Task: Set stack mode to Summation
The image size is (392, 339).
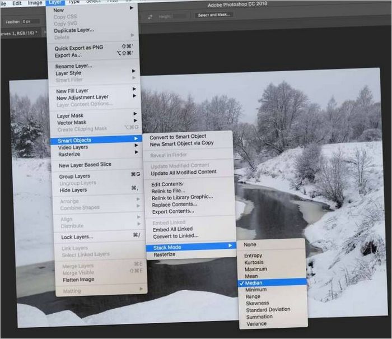Action: tap(273, 317)
